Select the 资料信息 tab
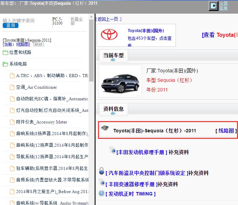 [113, 109]
